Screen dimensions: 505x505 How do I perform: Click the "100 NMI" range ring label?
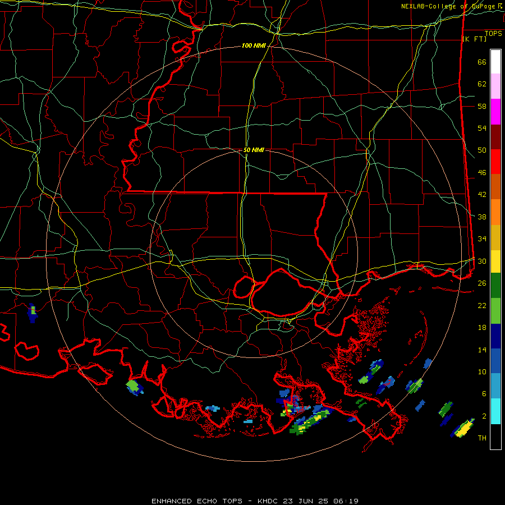(254, 46)
